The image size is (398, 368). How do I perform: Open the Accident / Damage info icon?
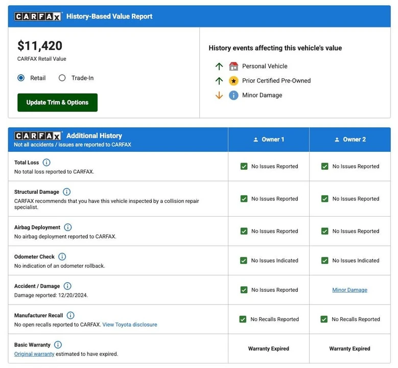coord(67,286)
